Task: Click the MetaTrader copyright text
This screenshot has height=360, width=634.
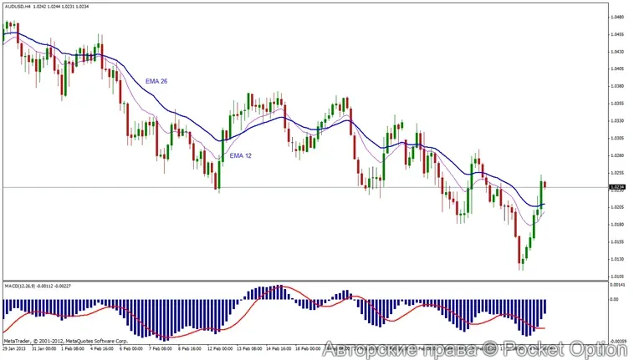Action: coord(64,341)
